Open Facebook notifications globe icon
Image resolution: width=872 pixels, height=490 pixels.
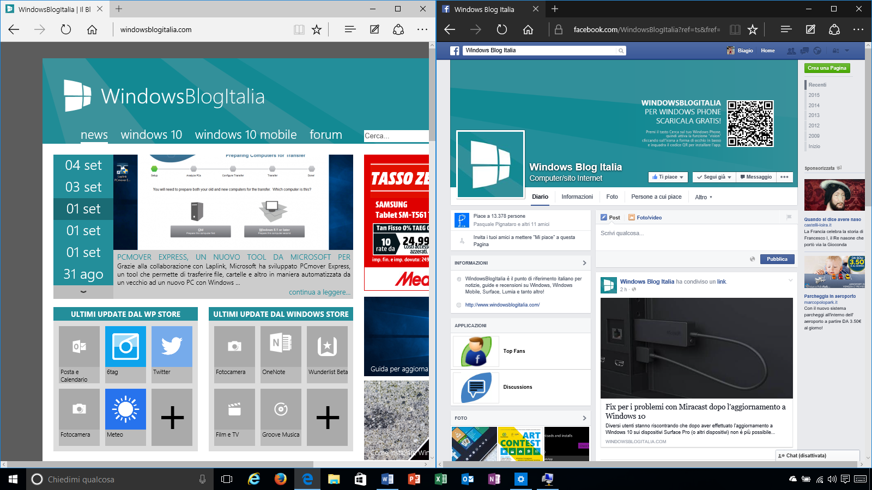click(817, 51)
